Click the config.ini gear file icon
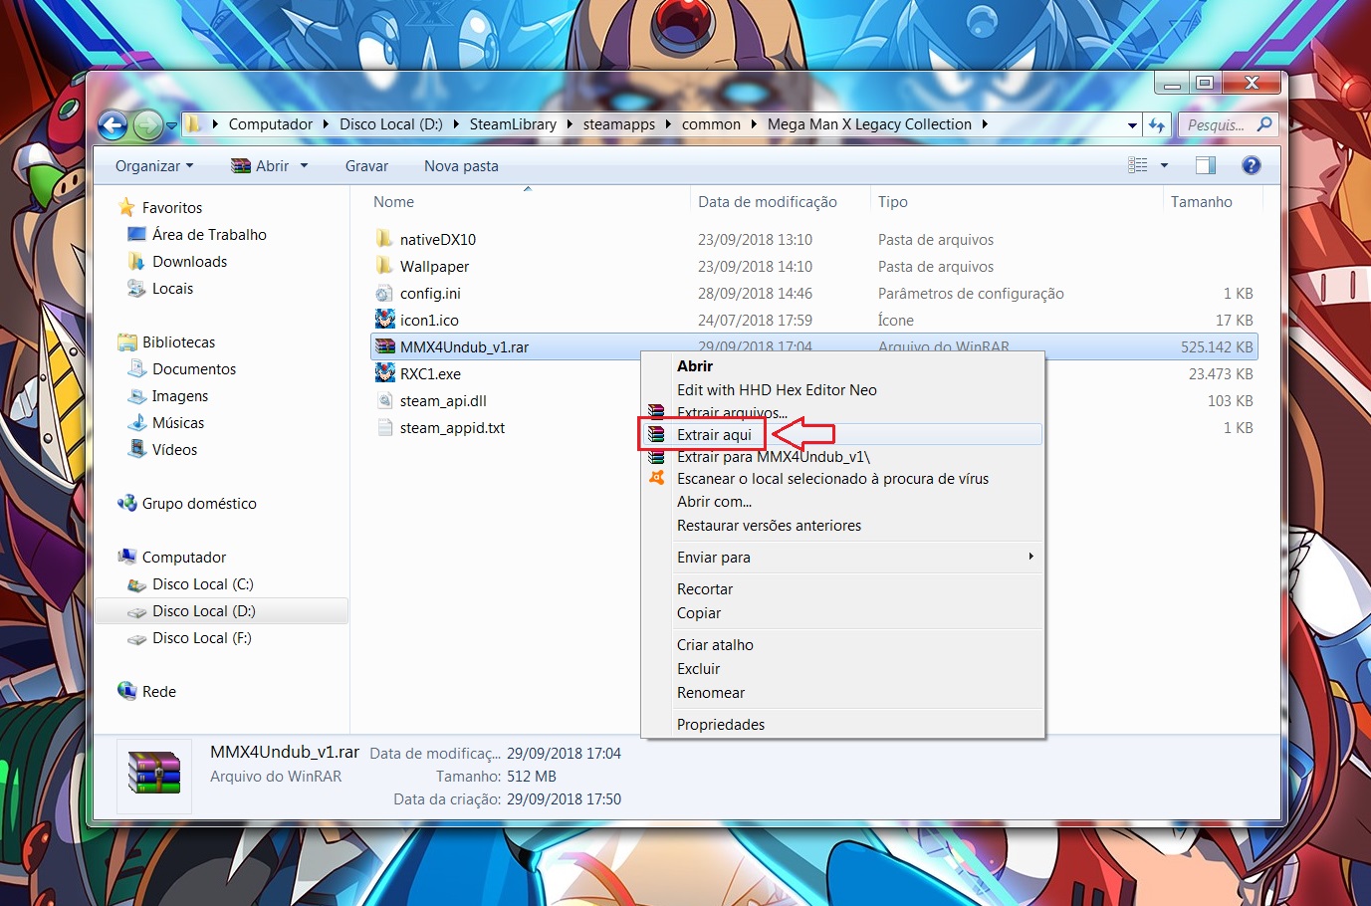The width and height of the screenshot is (1371, 906). click(384, 293)
